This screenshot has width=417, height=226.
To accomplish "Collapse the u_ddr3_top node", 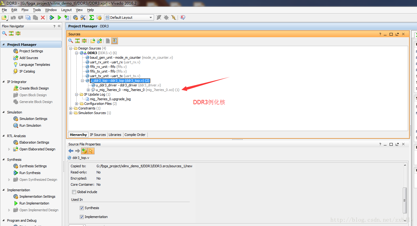I will tap(83, 81).
